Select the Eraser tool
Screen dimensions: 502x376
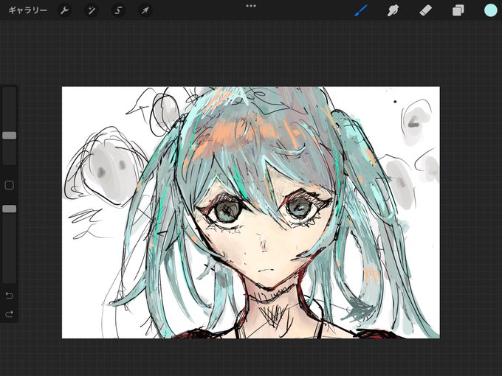pos(425,10)
